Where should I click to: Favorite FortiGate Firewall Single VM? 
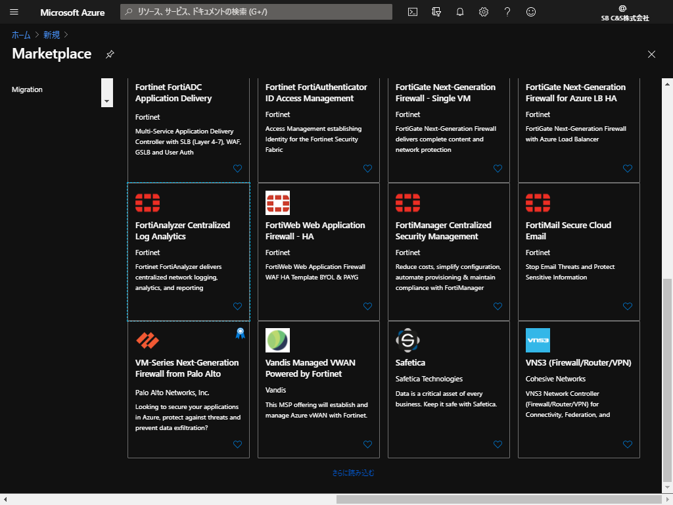tap(498, 169)
